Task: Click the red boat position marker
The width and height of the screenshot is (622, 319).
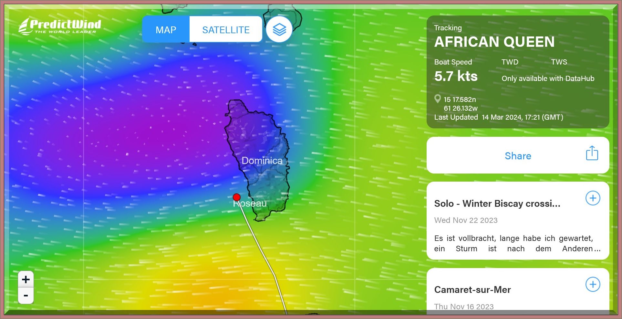Action: (x=237, y=197)
